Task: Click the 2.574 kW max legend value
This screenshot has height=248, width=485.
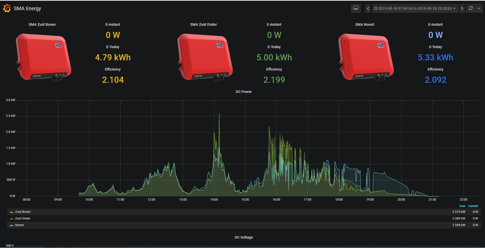Action: click(x=459, y=212)
